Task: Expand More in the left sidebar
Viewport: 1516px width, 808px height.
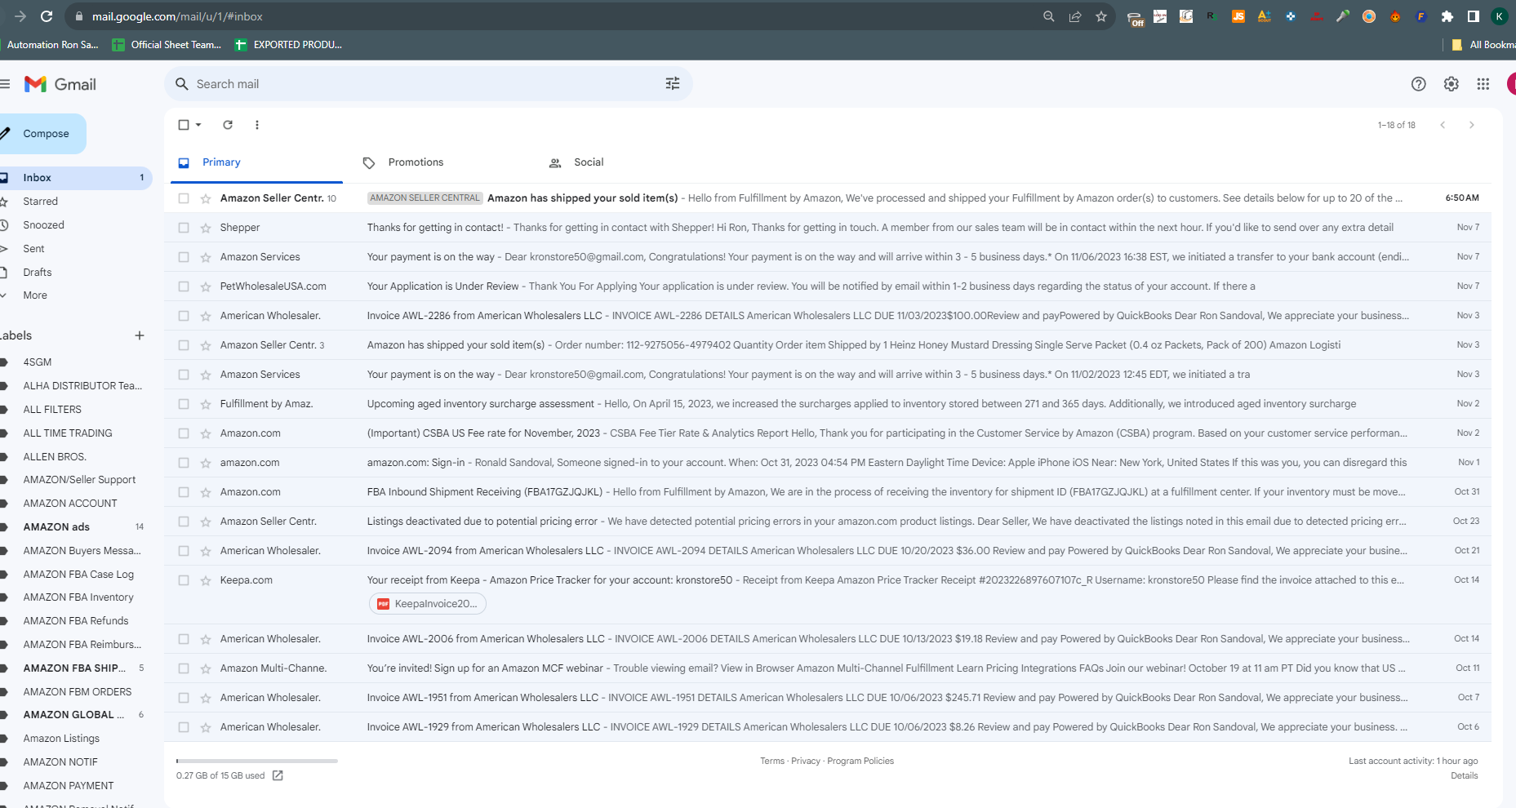Action: click(35, 295)
